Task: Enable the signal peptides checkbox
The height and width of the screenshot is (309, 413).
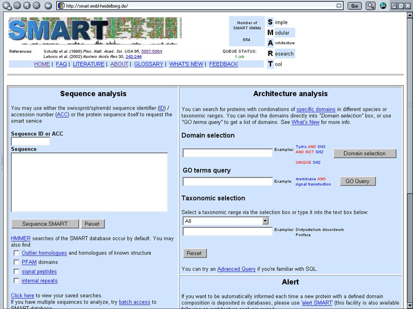Action: click(x=16, y=271)
